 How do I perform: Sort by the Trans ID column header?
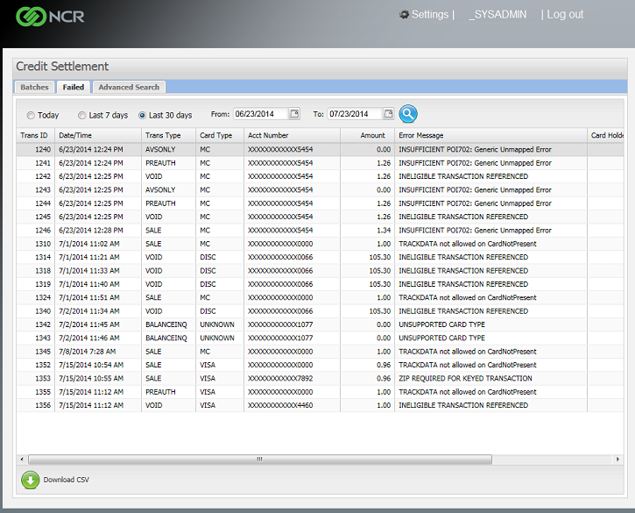click(x=34, y=135)
